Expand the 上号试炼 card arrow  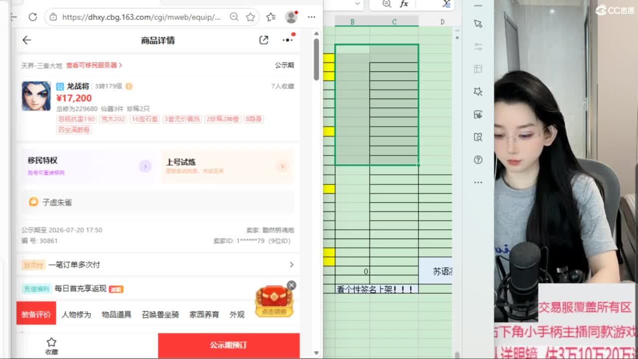(x=282, y=167)
